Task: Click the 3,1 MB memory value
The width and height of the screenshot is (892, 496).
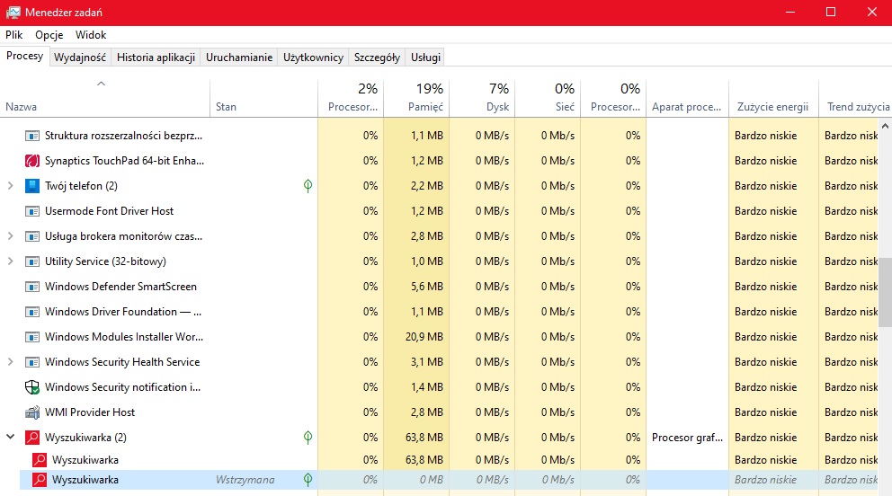Action: click(426, 362)
